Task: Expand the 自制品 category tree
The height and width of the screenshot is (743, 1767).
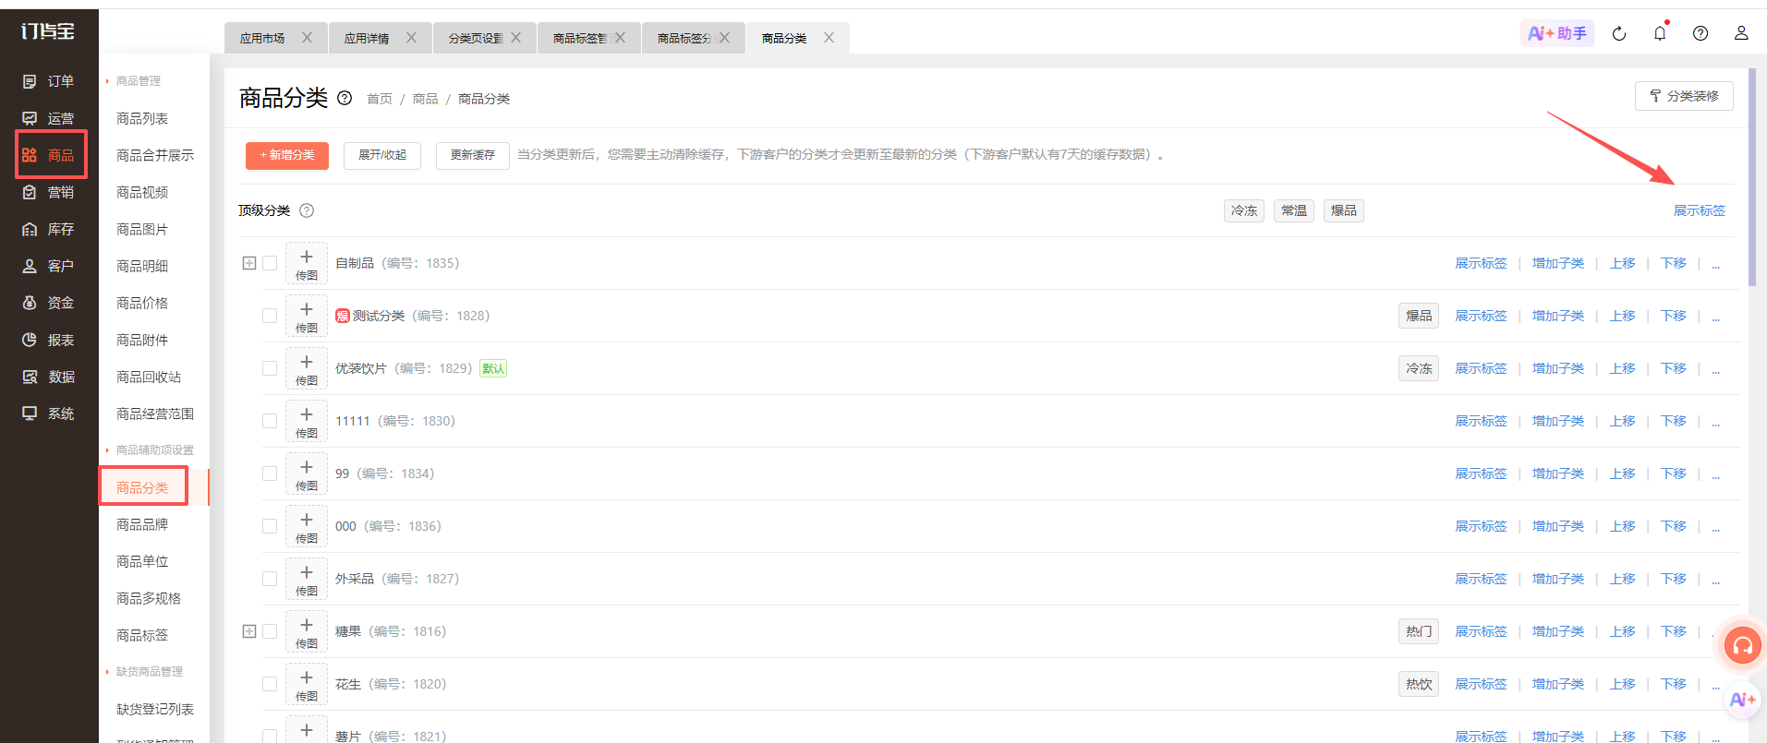Action: (249, 263)
